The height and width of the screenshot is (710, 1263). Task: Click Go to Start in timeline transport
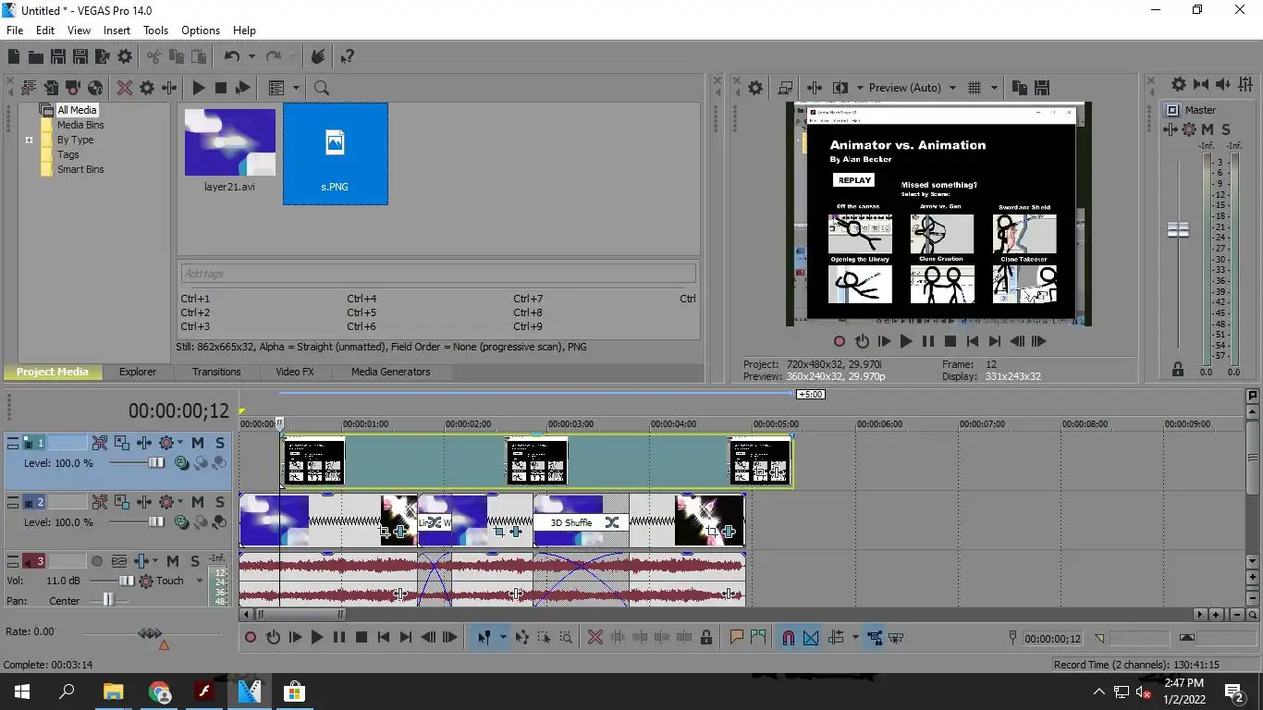click(x=384, y=637)
